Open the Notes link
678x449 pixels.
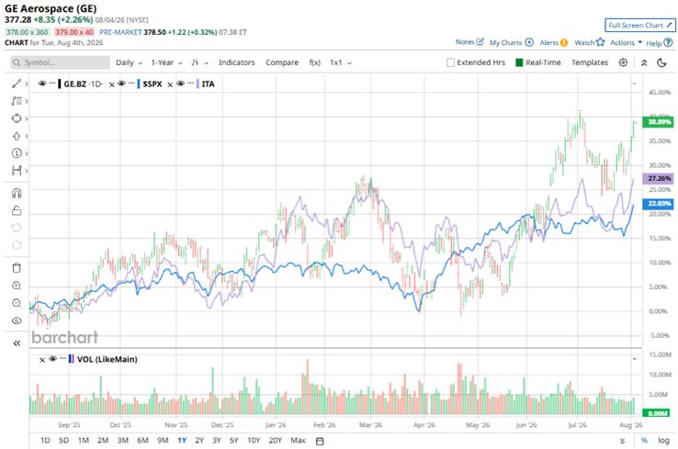(x=469, y=42)
